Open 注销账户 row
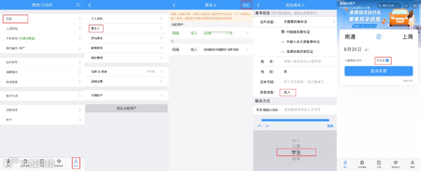 pos(126,95)
